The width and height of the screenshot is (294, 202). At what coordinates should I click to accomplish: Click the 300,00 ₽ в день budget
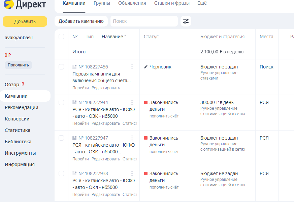tap(217, 102)
